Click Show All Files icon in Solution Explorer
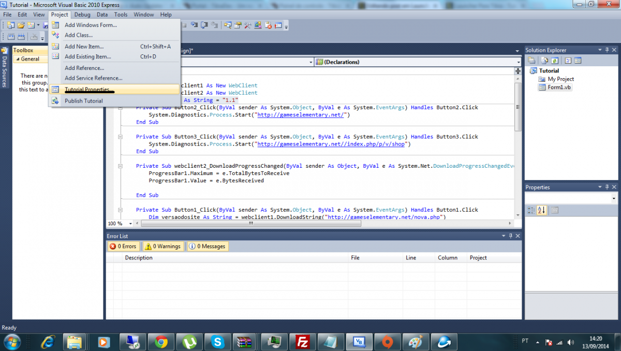The width and height of the screenshot is (621, 351). [x=544, y=60]
